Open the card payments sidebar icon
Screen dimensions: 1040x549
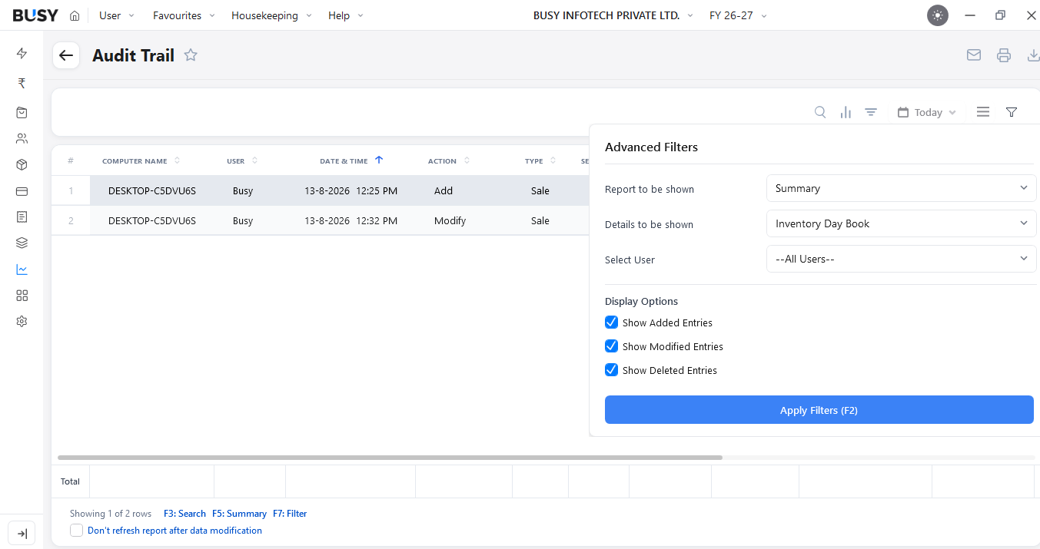tap(22, 190)
